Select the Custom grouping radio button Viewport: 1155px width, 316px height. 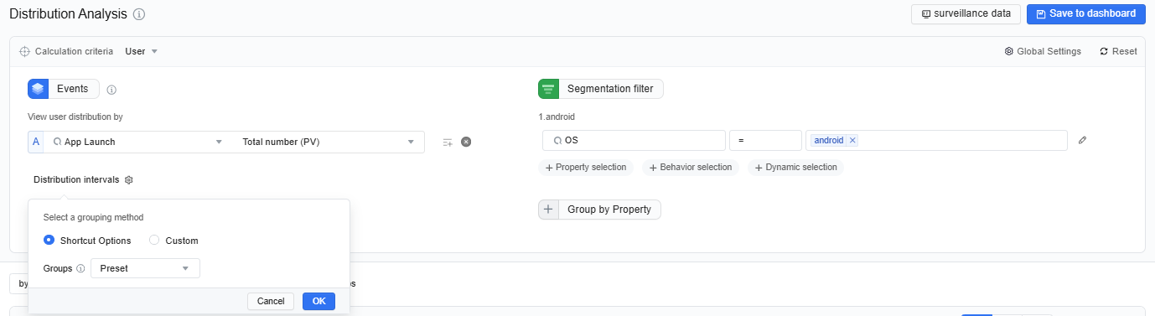click(x=154, y=241)
